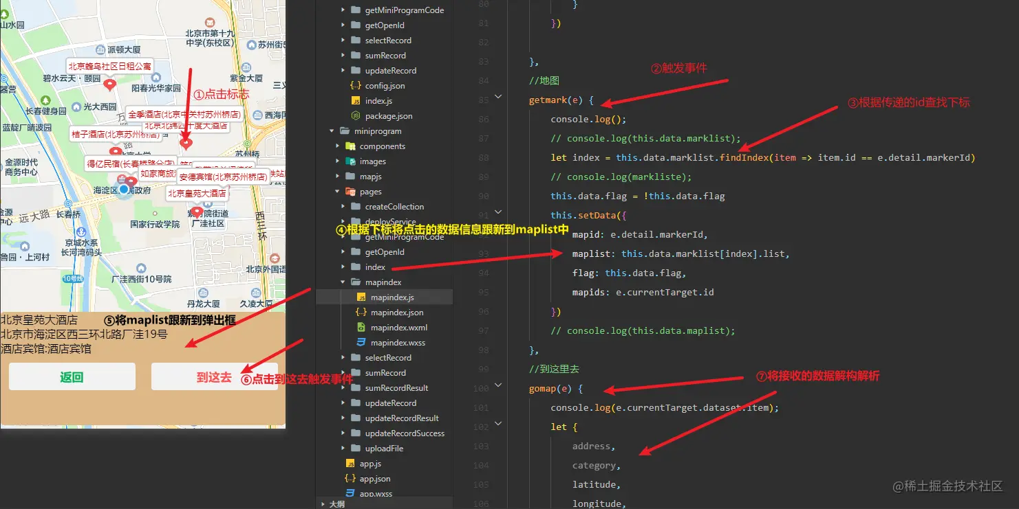This screenshot has height=509, width=1019.
Task: Click the green WXML icon beside mapindex.wxml
Action: pyautogui.click(x=361, y=328)
